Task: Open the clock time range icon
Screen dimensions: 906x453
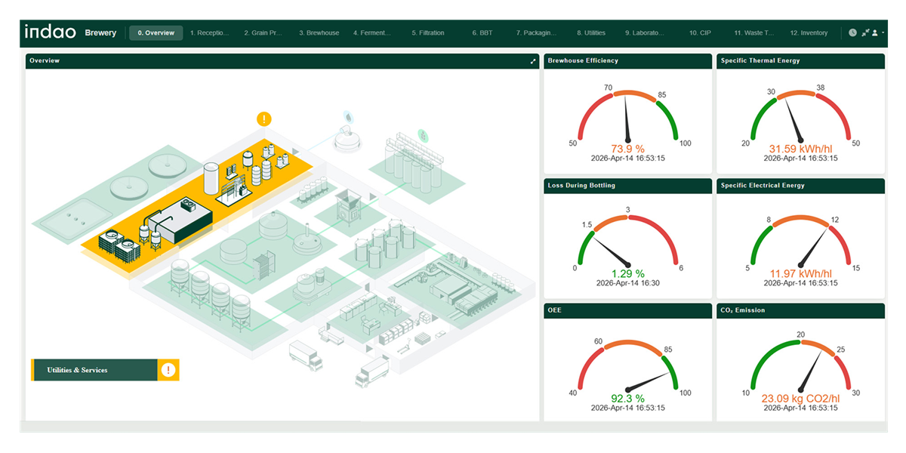Action: pyautogui.click(x=852, y=33)
